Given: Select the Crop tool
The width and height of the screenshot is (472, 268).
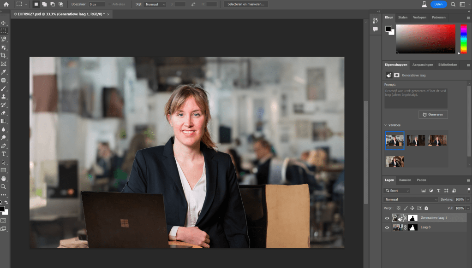Looking at the screenshot, I should tap(4, 55).
